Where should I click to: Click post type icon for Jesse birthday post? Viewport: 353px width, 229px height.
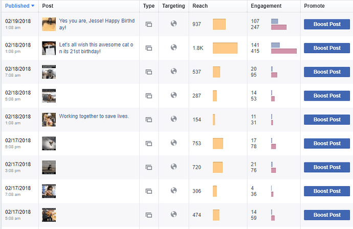click(149, 24)
